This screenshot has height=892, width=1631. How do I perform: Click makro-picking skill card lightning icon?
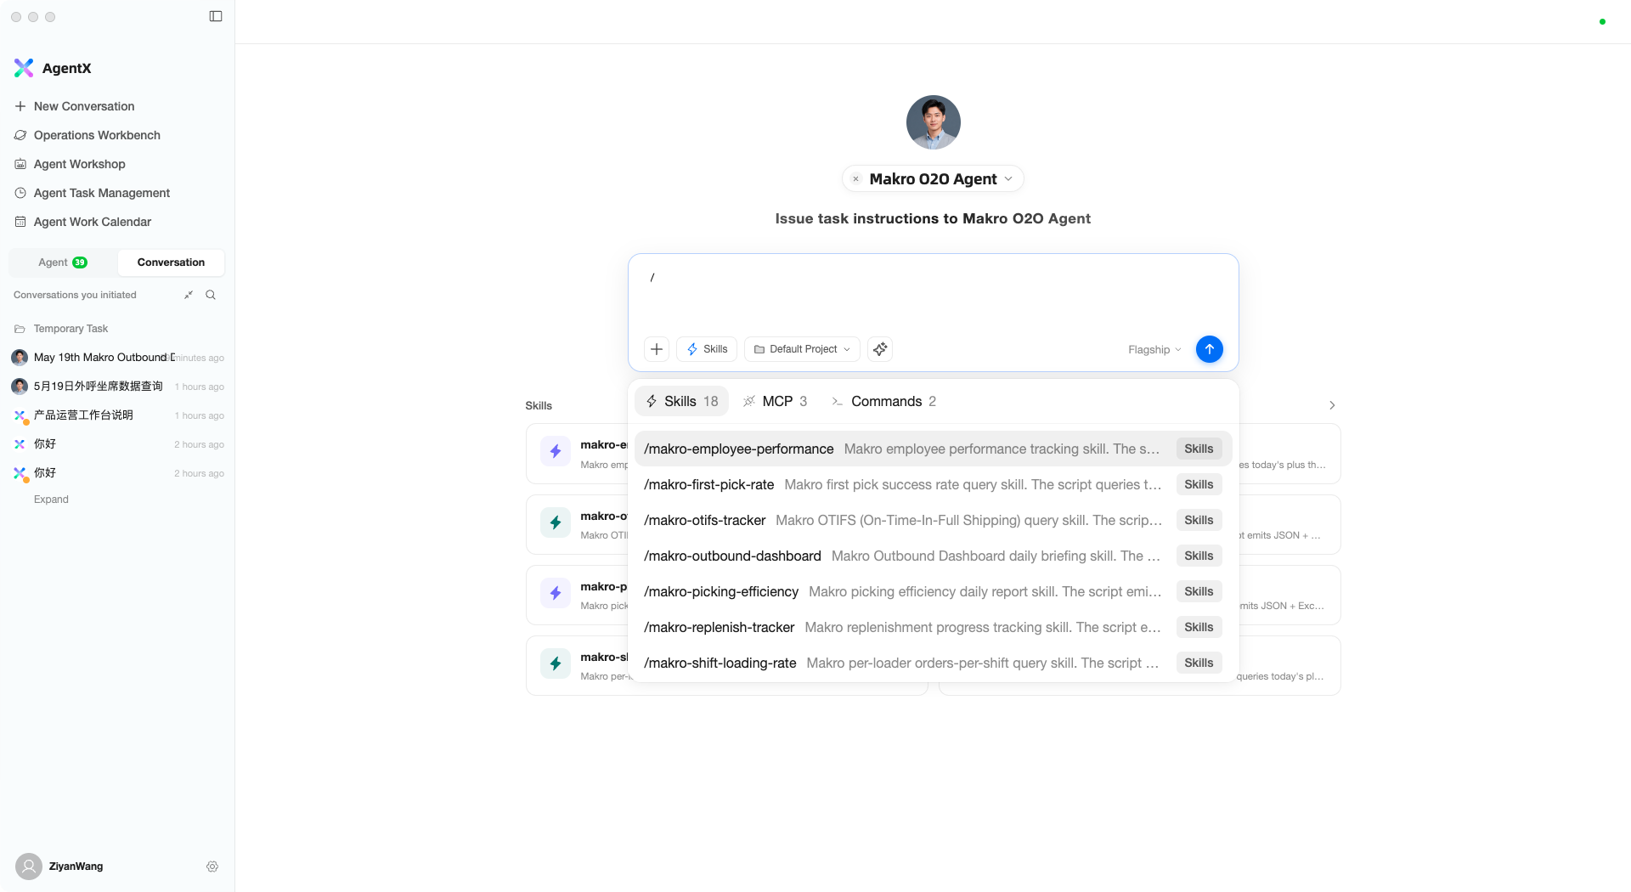point(556,593)
